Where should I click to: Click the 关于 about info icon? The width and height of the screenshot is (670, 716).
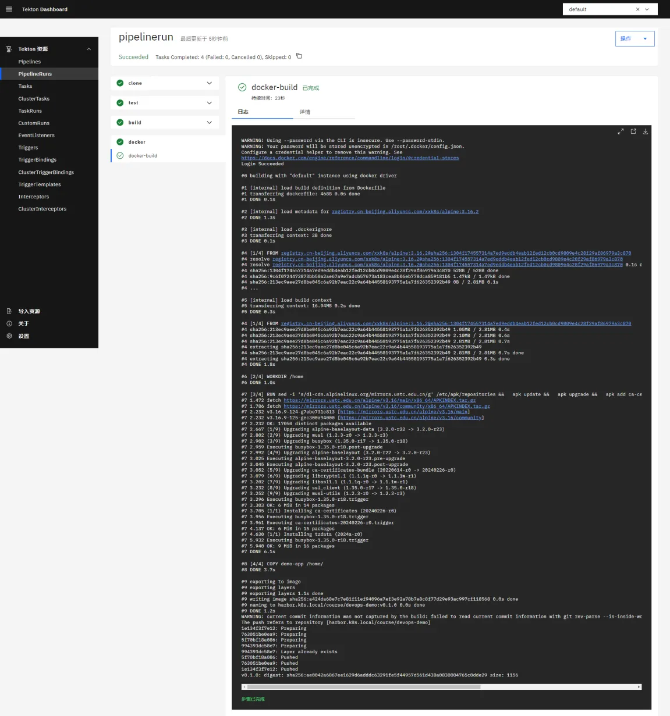(x=9, y=323)
